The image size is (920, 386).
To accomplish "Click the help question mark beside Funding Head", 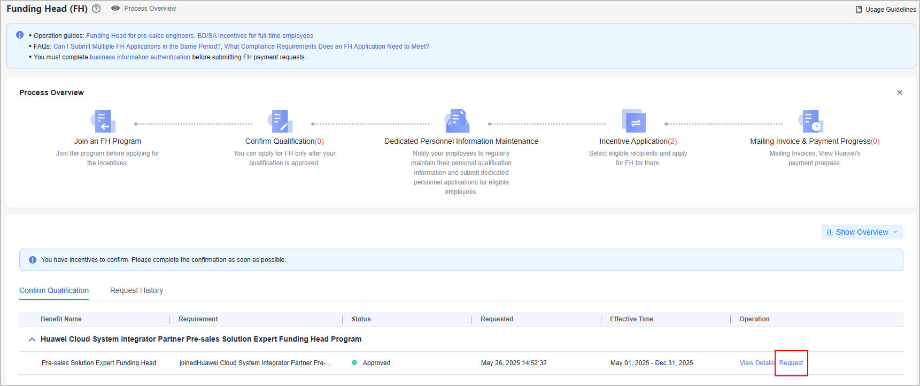I will click(96, 9).
